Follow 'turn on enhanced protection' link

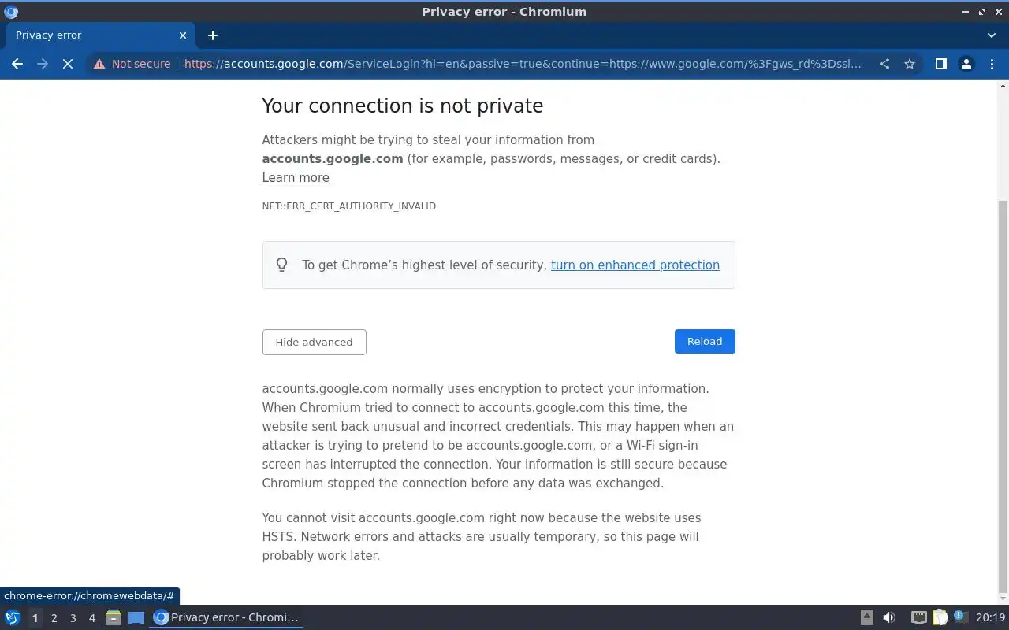coord(635,265)
